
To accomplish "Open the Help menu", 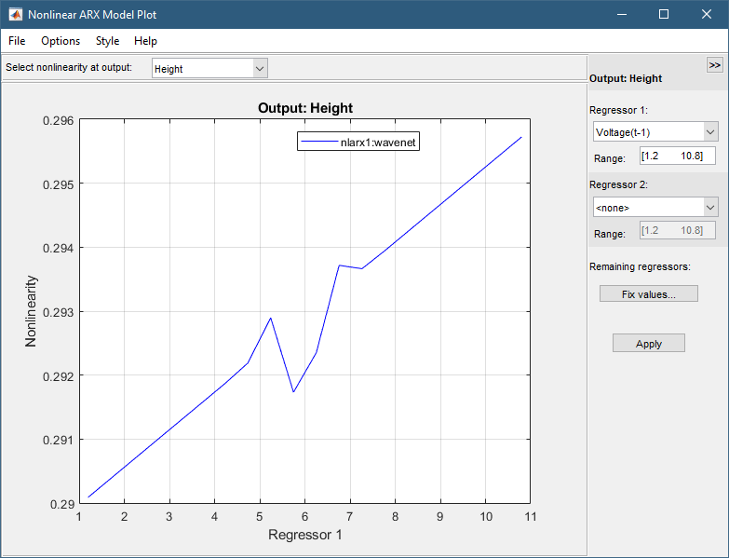I will coord(145,41).
